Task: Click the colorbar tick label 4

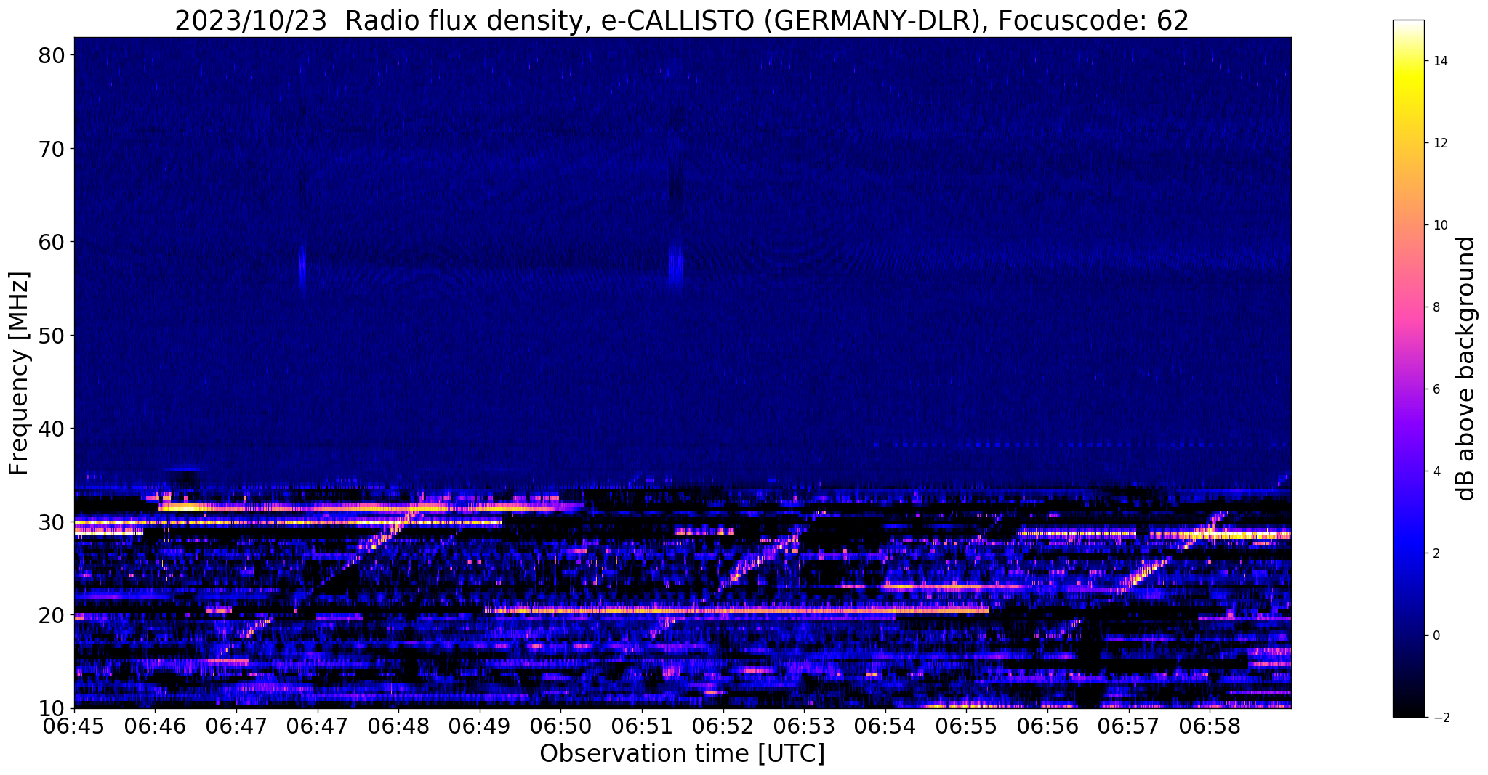Action: coord(1436,471)
